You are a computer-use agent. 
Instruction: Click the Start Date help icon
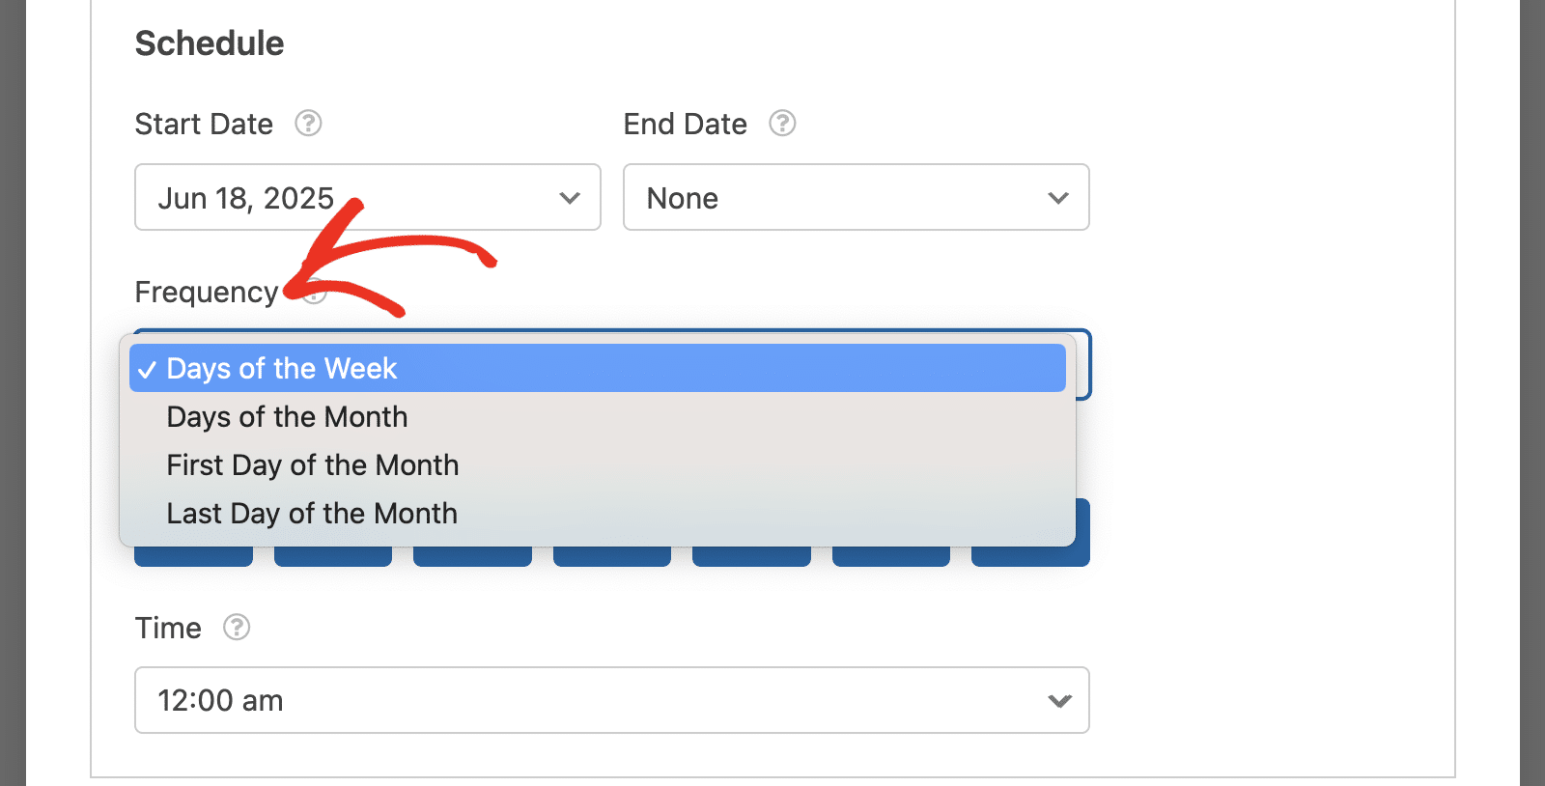(308, 124)
